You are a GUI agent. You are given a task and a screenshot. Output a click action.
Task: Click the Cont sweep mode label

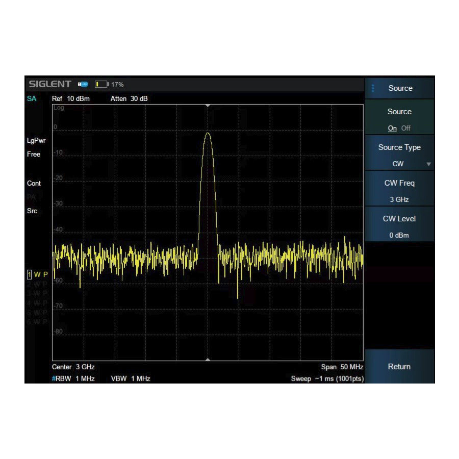point(34,183)
